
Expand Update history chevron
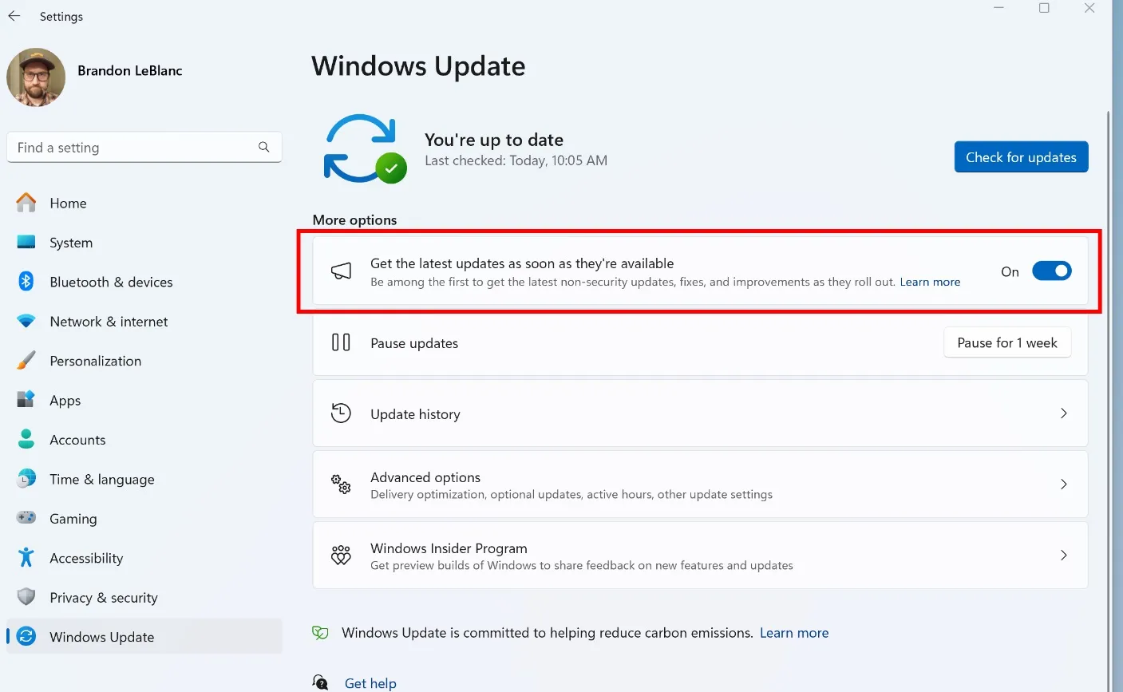point(1063,413)
